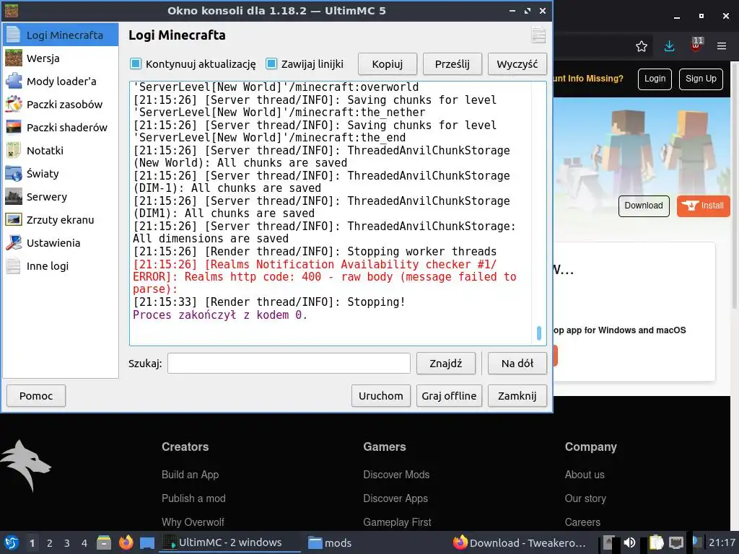Open Światy page in sidebar

tap(61, 173)
